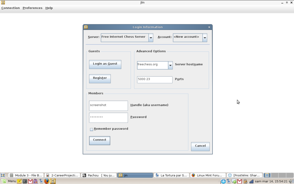Click the padlock tray icon
This screenshot has height=184, width=294.
tap(245, 181)
